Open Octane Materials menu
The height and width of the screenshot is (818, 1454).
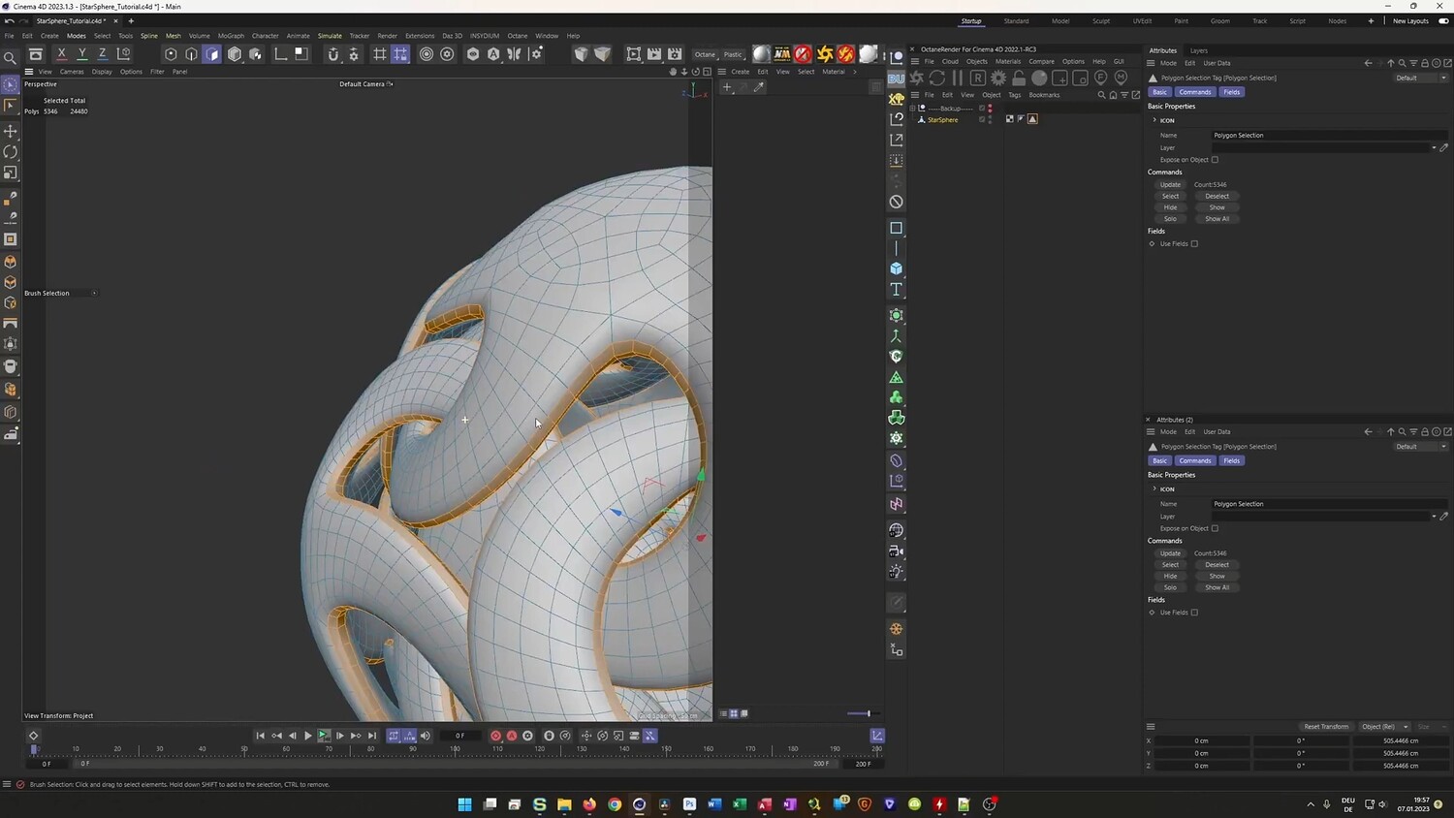click(x=1008, y=61)
